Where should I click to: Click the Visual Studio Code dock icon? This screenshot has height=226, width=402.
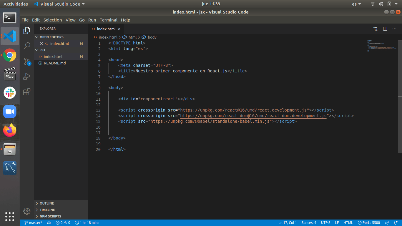[x=10, y=36]
